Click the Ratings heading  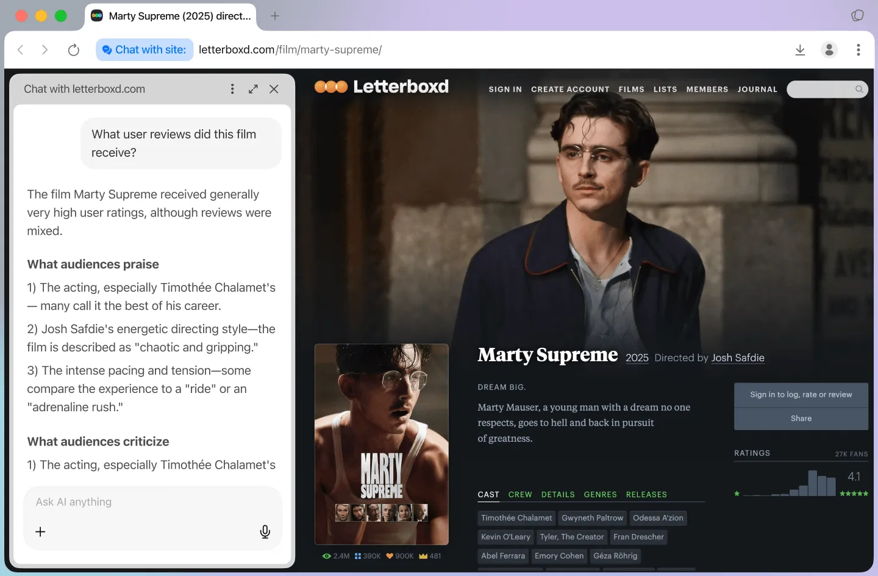point(752,453)
